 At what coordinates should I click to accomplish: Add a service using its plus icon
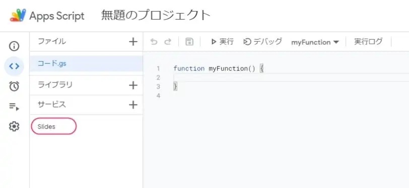tap(133, 105)
